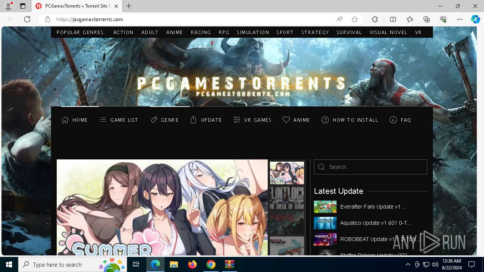Open the Copilot sidebar icon
Viewport: 484px width, 272px height.
[475, 19]
